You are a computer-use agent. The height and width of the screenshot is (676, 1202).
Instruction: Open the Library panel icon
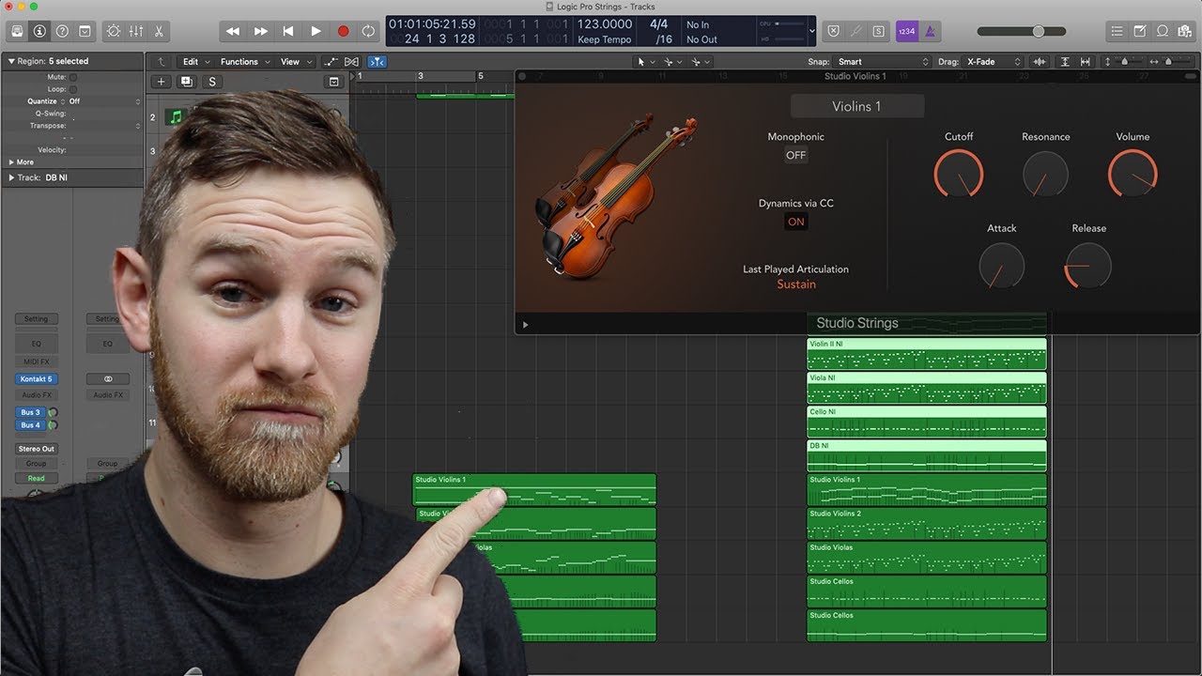tap(17, 31)
